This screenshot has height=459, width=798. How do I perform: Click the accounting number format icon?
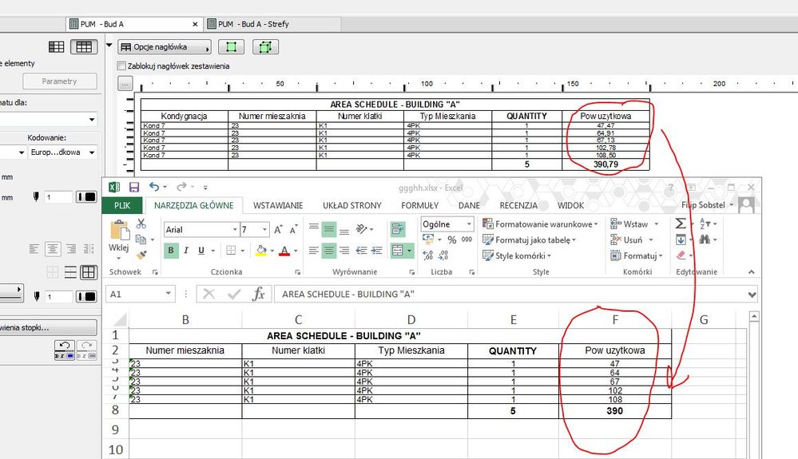click(428, 239)
